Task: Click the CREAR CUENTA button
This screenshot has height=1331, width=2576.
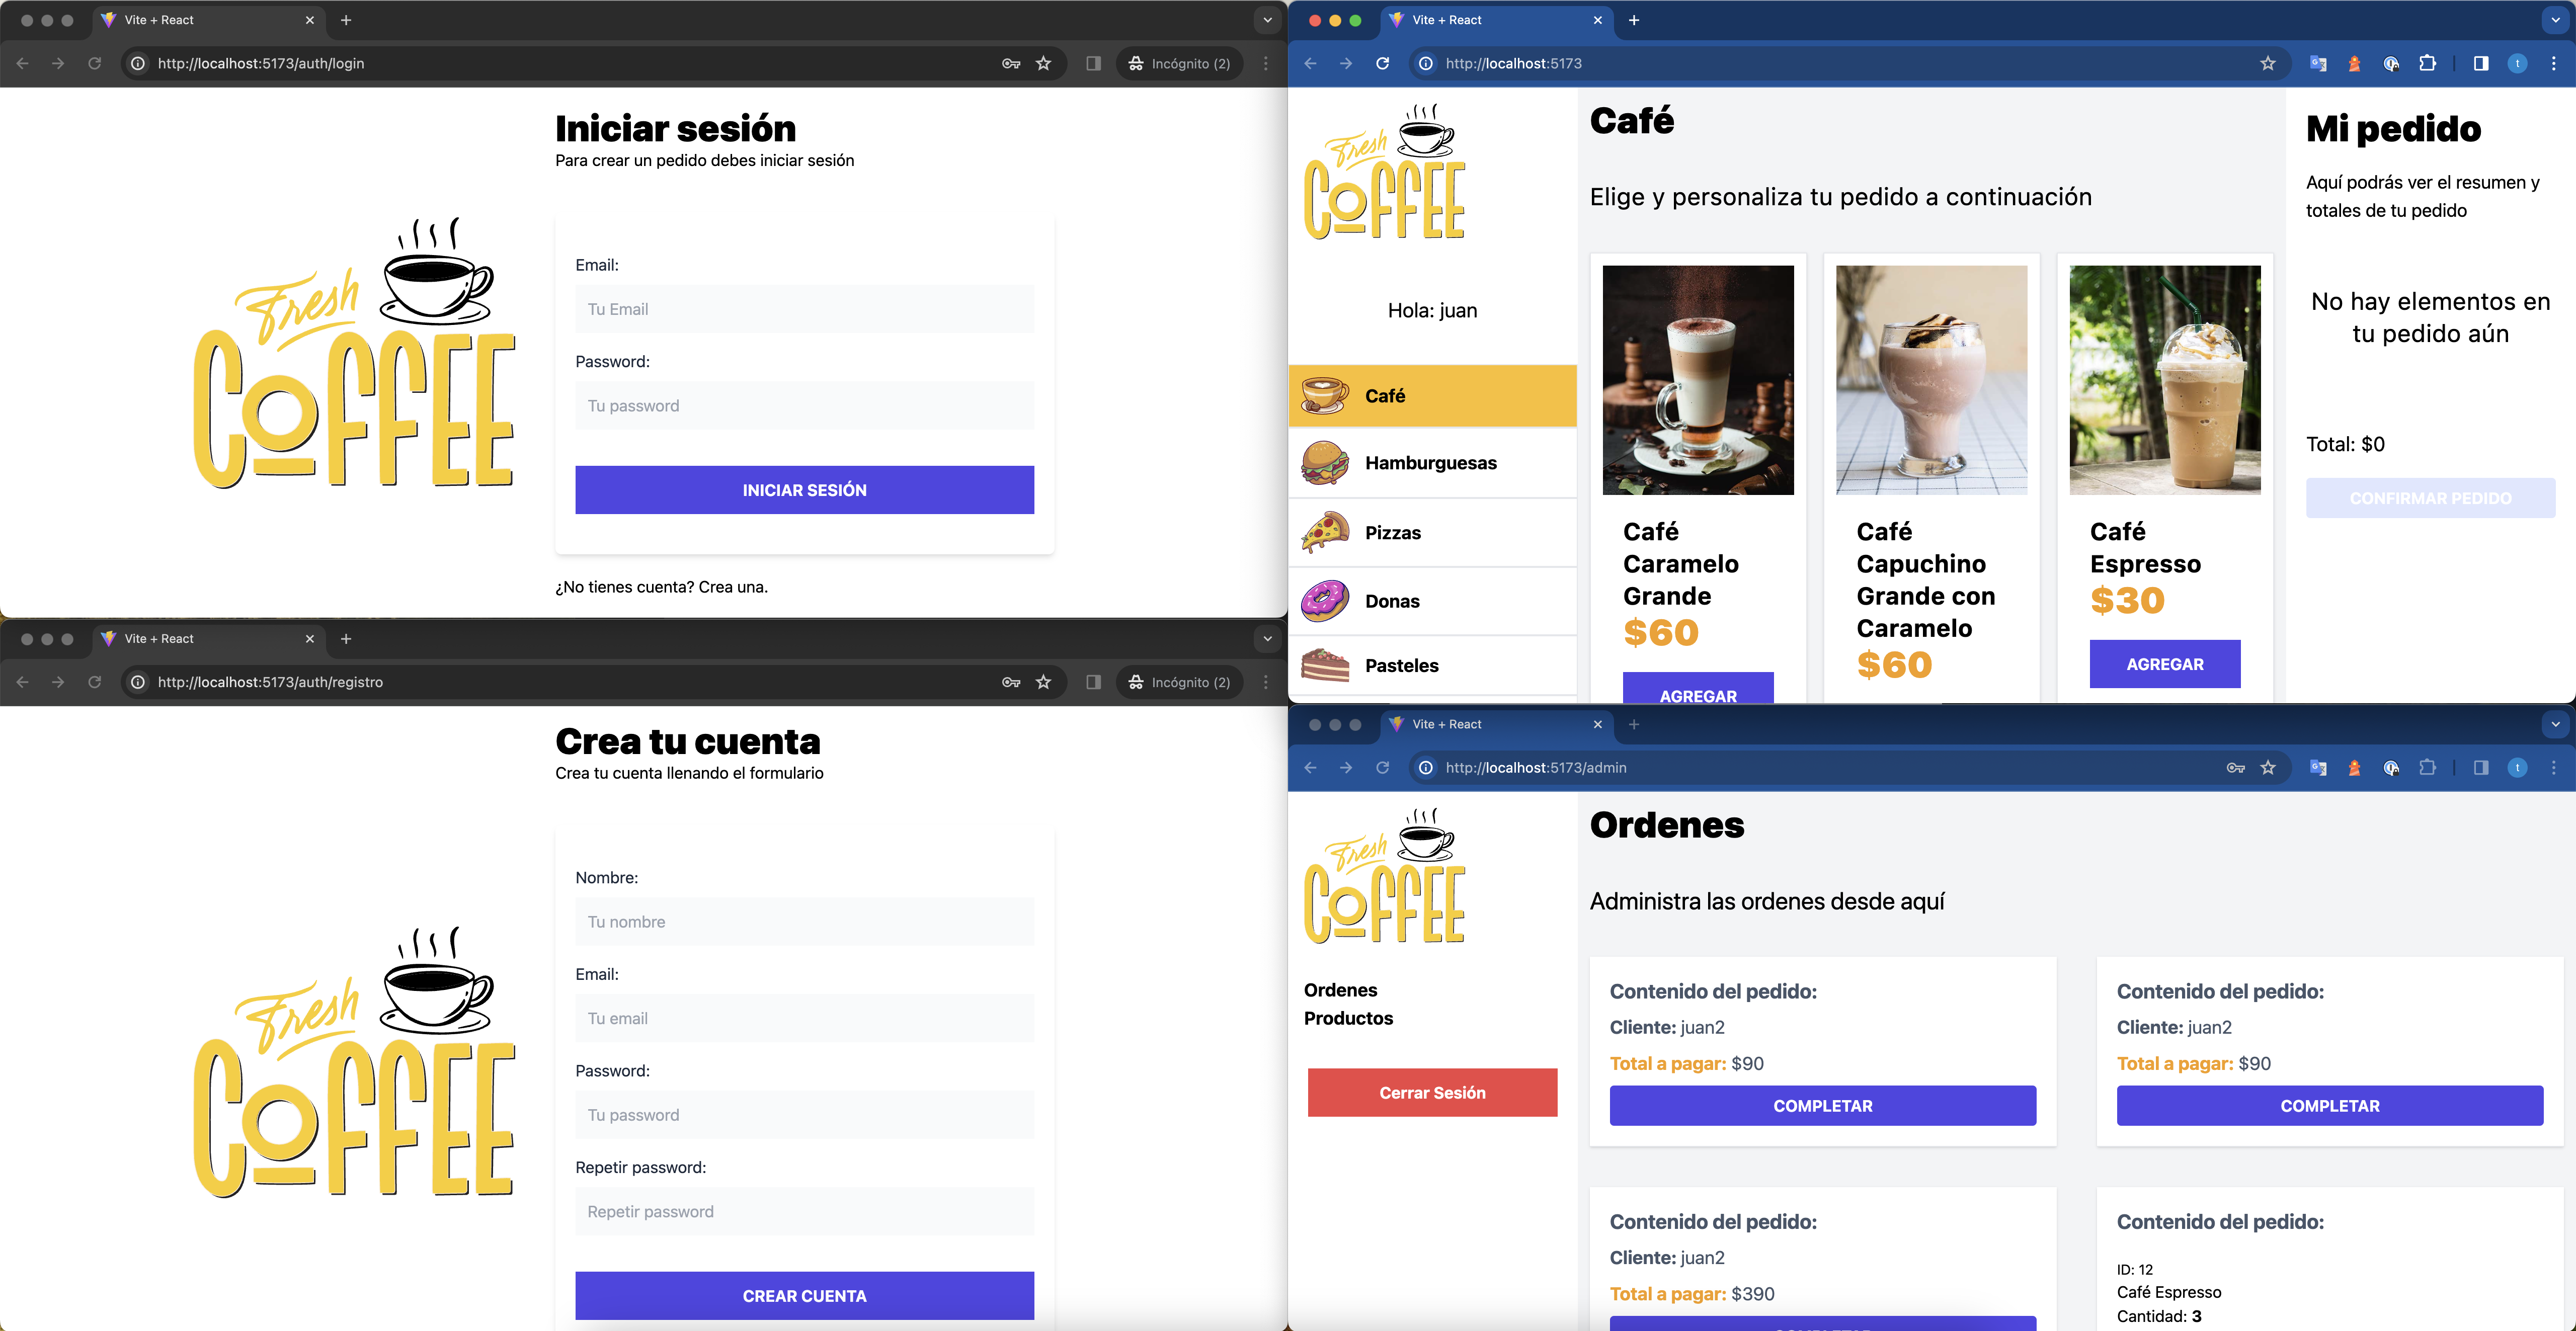Action: point(804,1296)
